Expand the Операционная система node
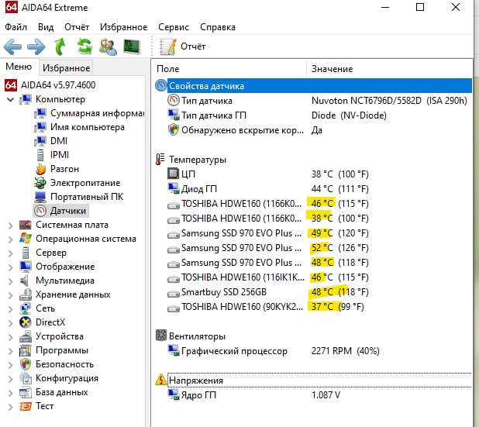The image size is (479, 427). (x=10, y=239)
